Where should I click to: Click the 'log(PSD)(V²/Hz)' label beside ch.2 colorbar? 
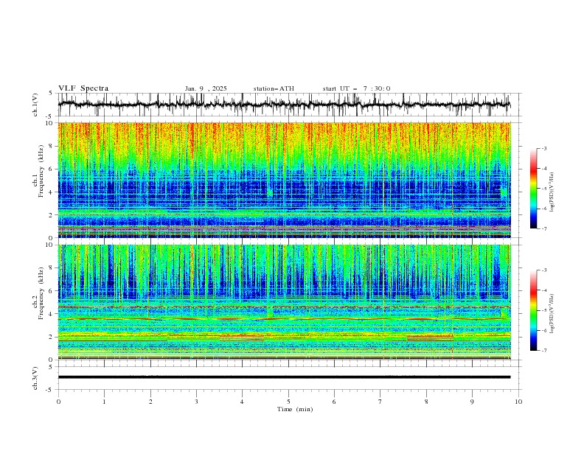[552, 314]
